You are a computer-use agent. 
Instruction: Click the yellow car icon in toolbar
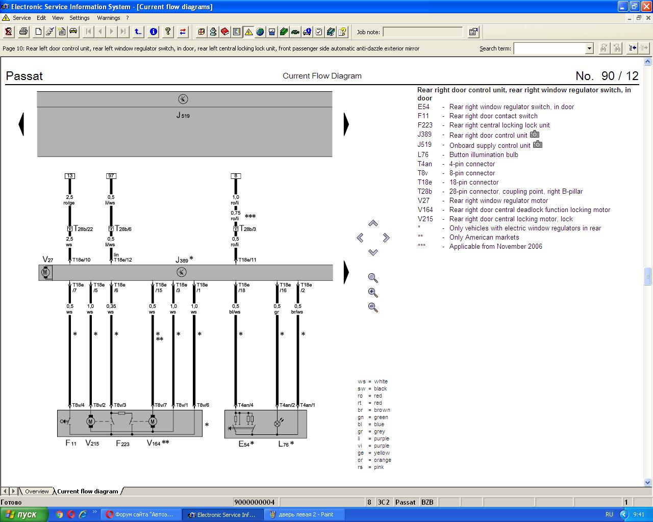tap(73, 32)
